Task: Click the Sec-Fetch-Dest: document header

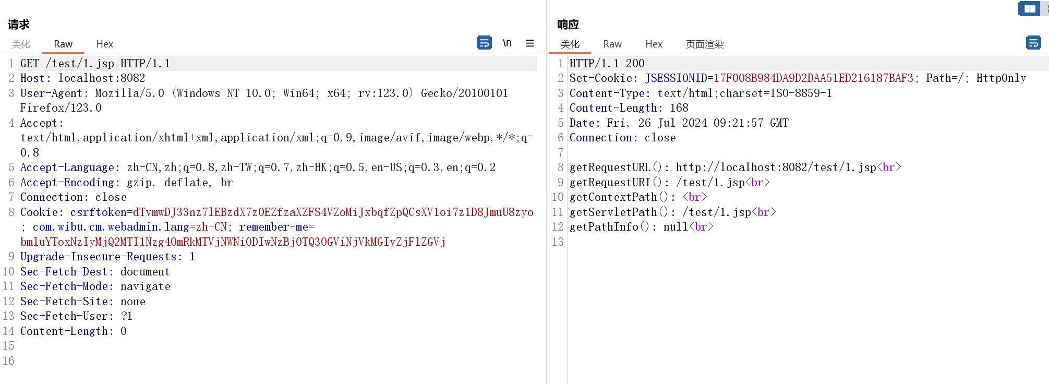Action: (x=95, y=272)
